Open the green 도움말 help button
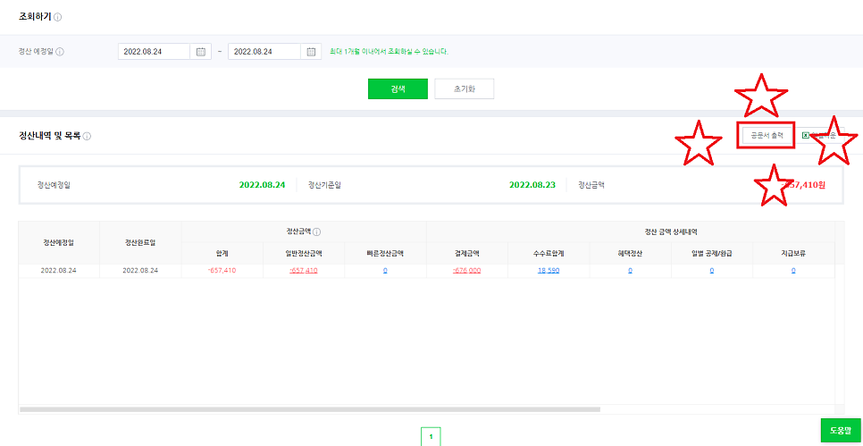This screenshot has height=446, width=863. pyautogui.click(x=841, y=430)
